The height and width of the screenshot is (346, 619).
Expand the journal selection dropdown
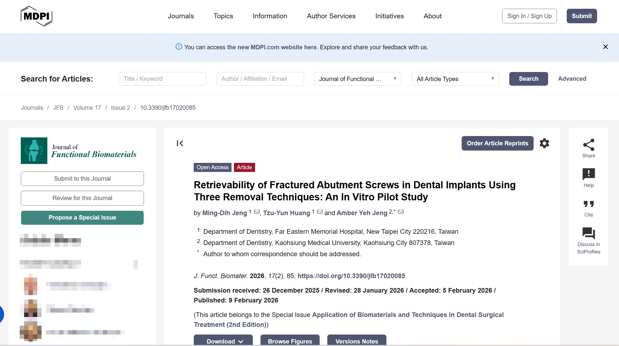(357, 79)
